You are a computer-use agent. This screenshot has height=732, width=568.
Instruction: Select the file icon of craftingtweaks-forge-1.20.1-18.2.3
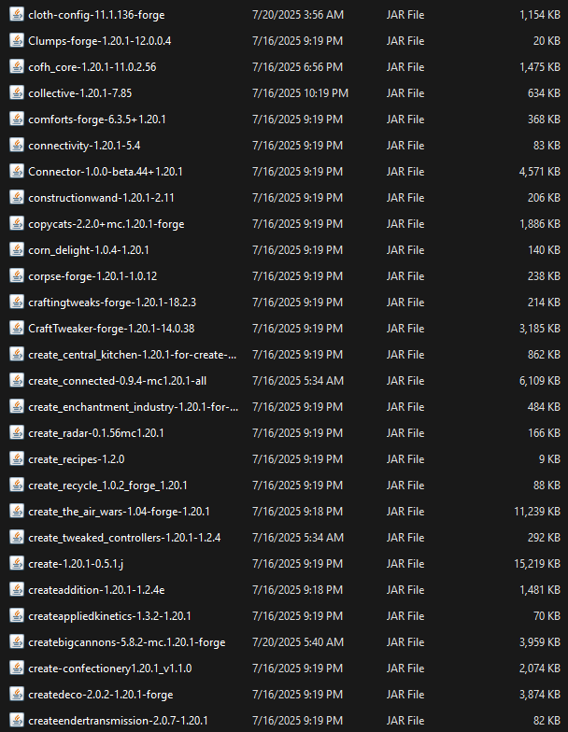17,303
